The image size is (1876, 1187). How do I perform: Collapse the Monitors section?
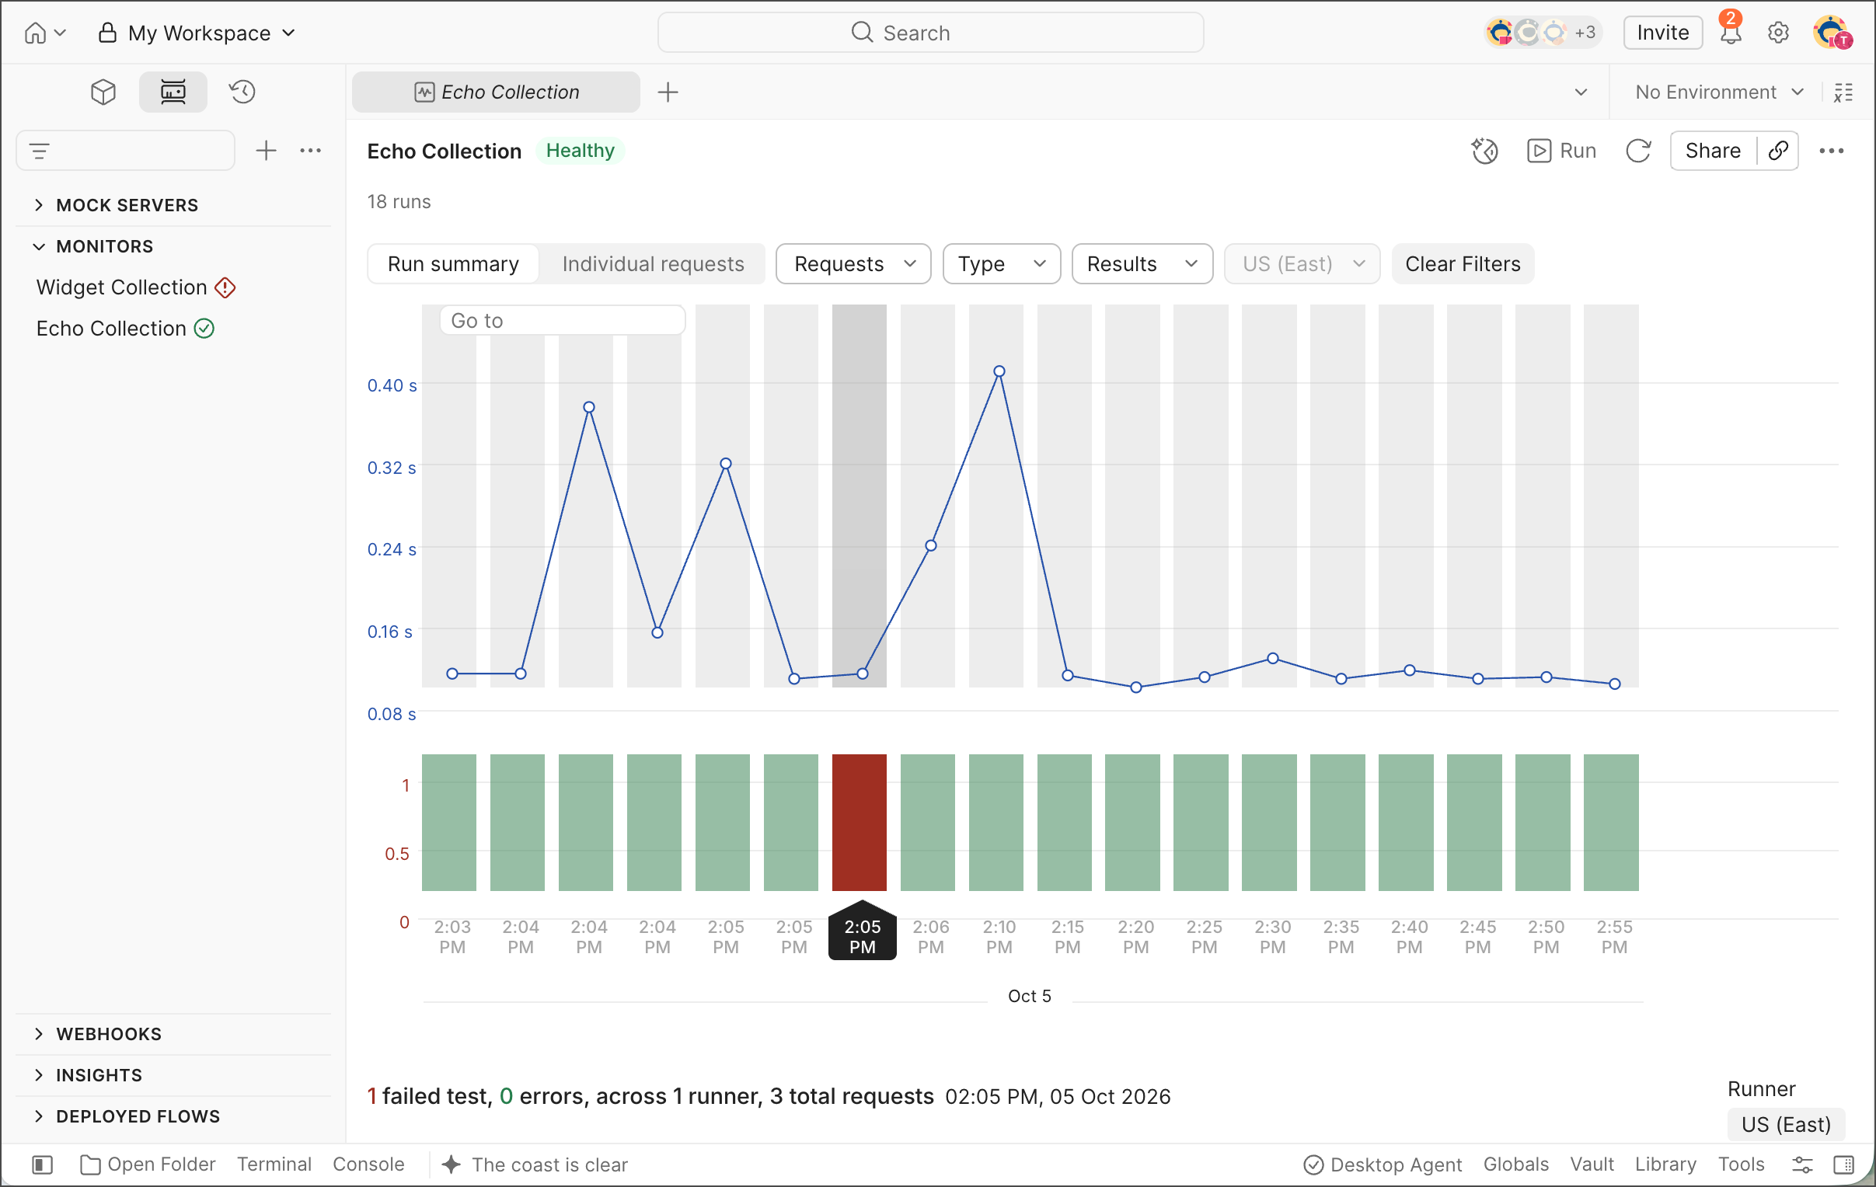pyautogui.click(x=93, y=246)
